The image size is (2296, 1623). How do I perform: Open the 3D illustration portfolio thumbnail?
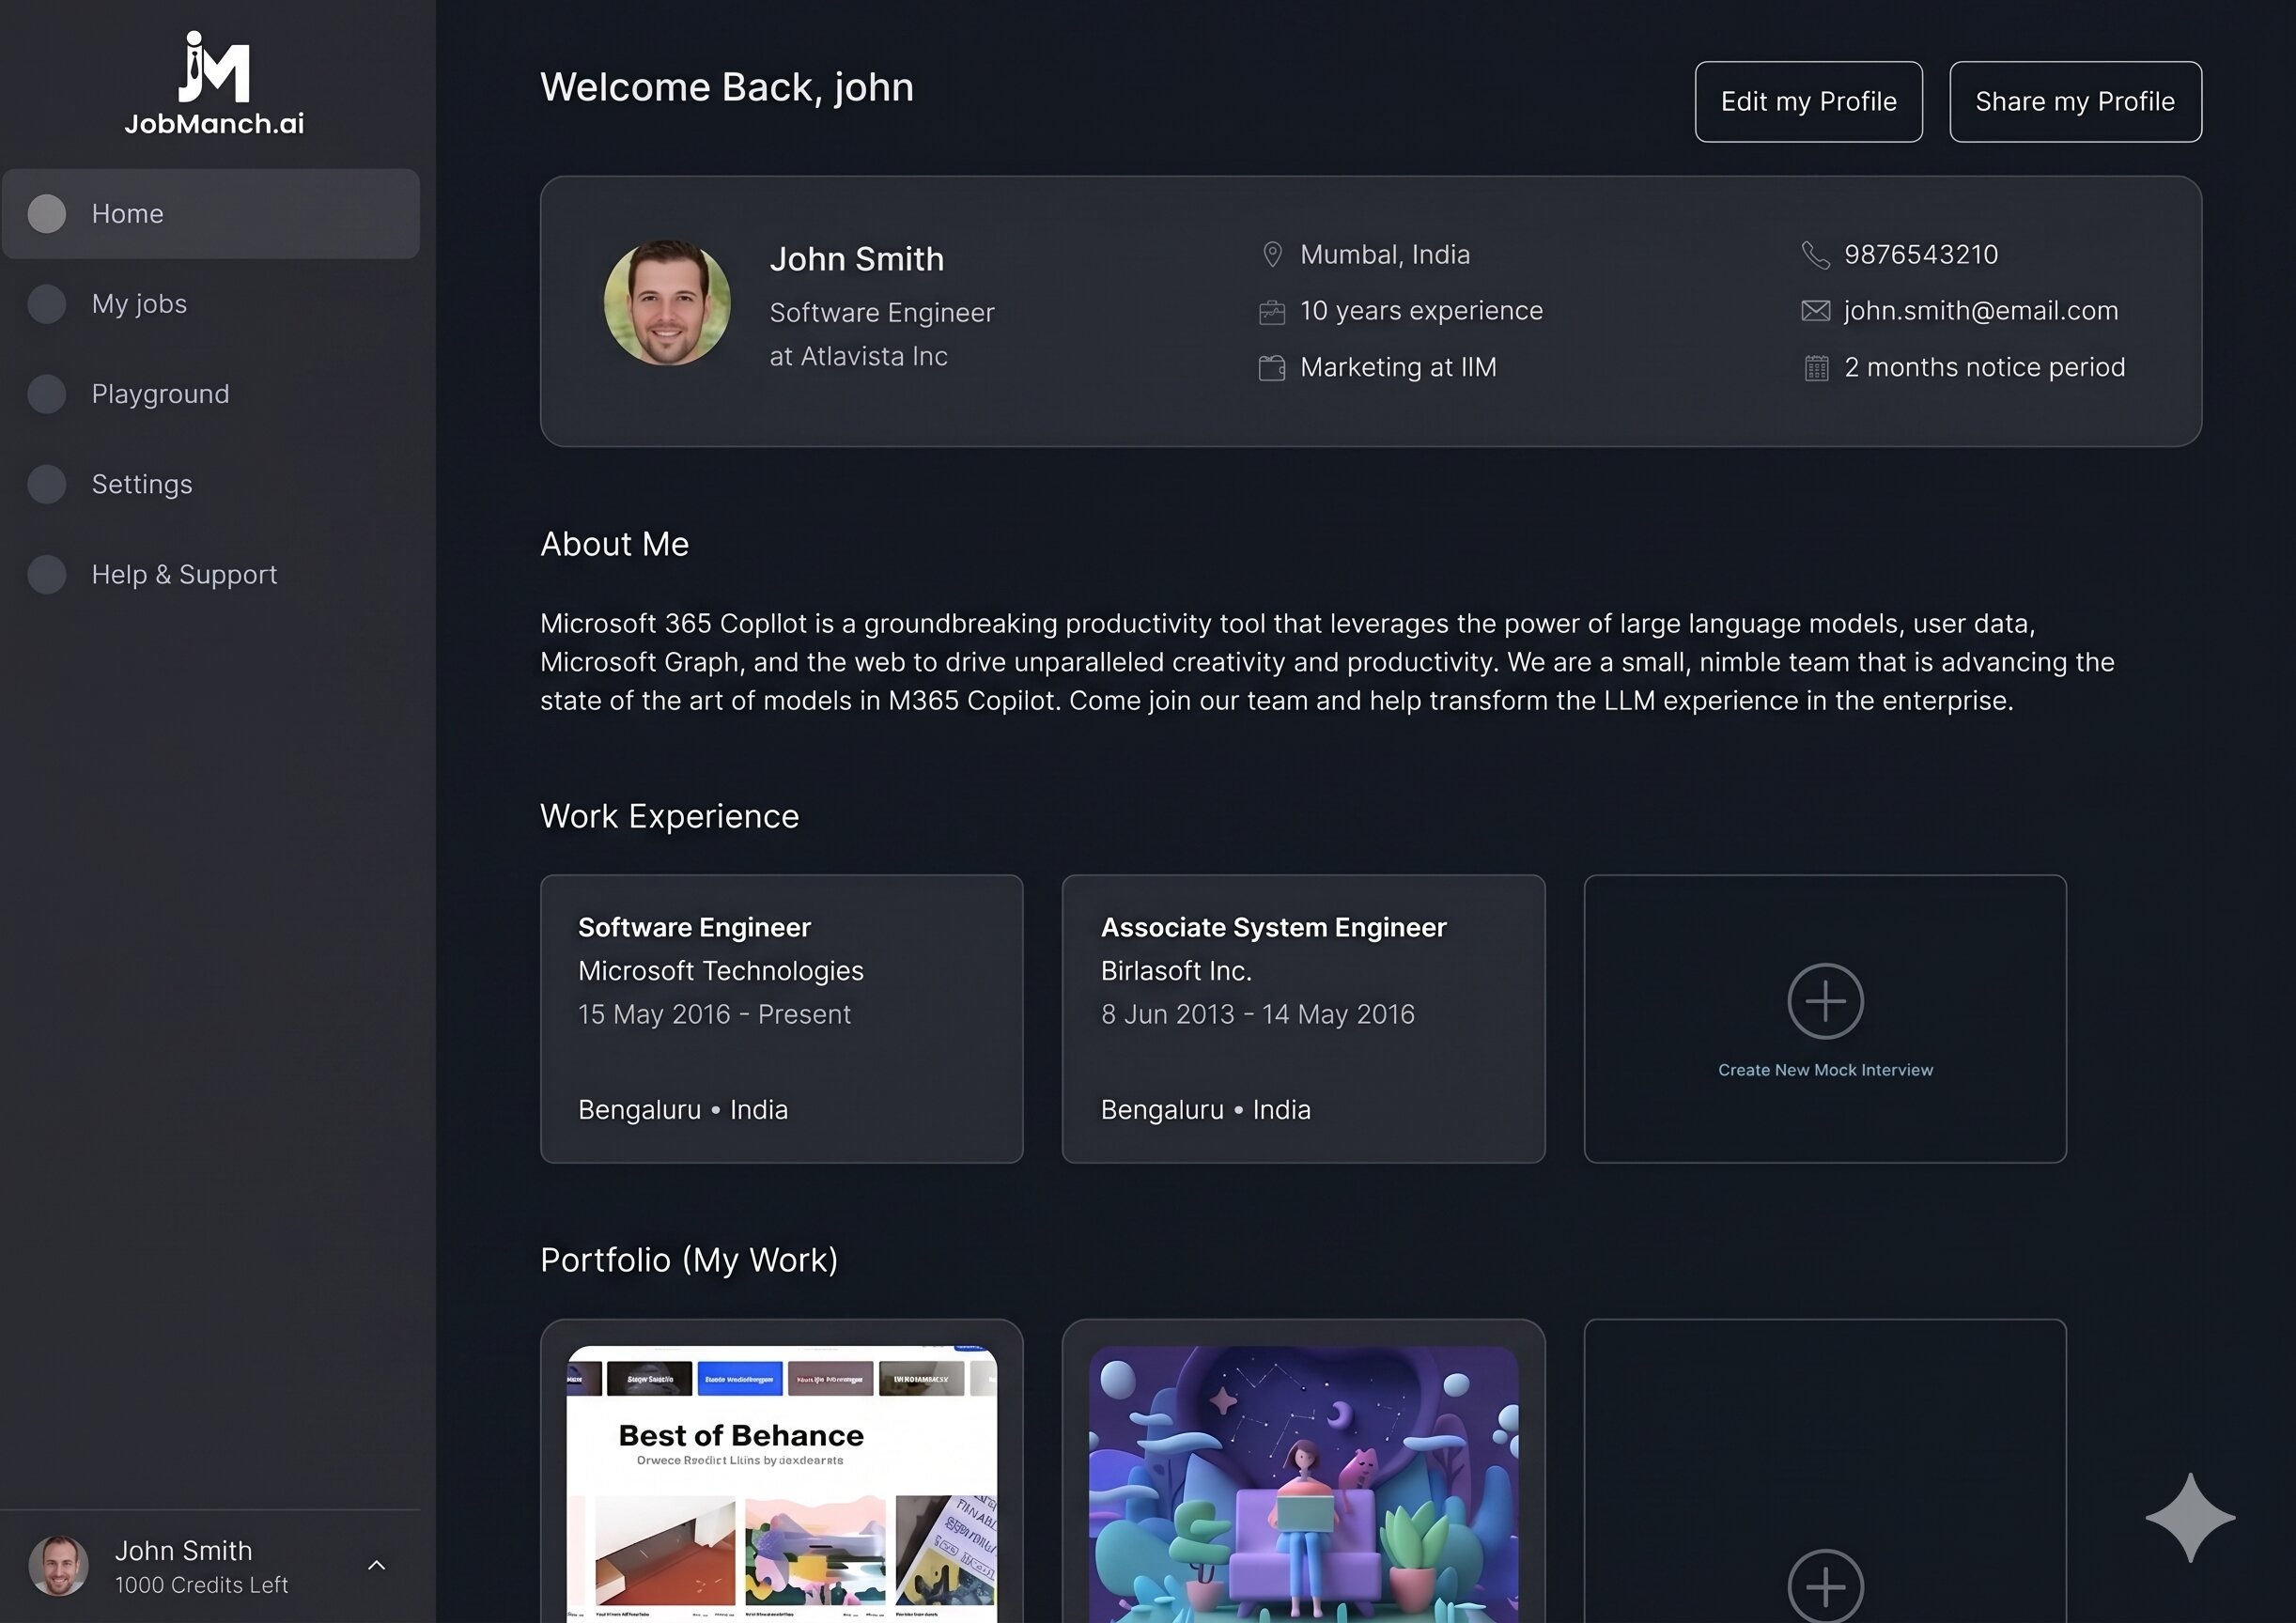[x=1303, y=1484]
